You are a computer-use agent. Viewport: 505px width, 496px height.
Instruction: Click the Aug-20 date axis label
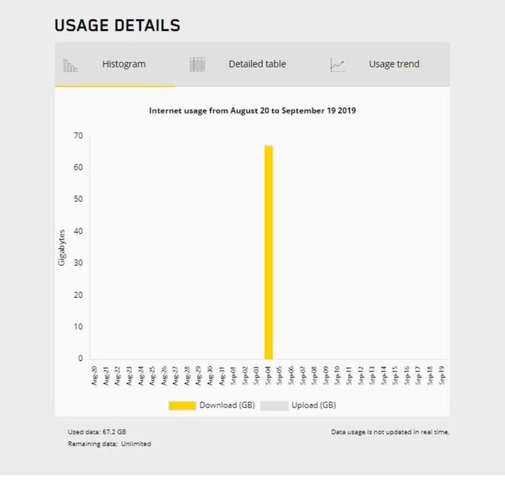94,374
